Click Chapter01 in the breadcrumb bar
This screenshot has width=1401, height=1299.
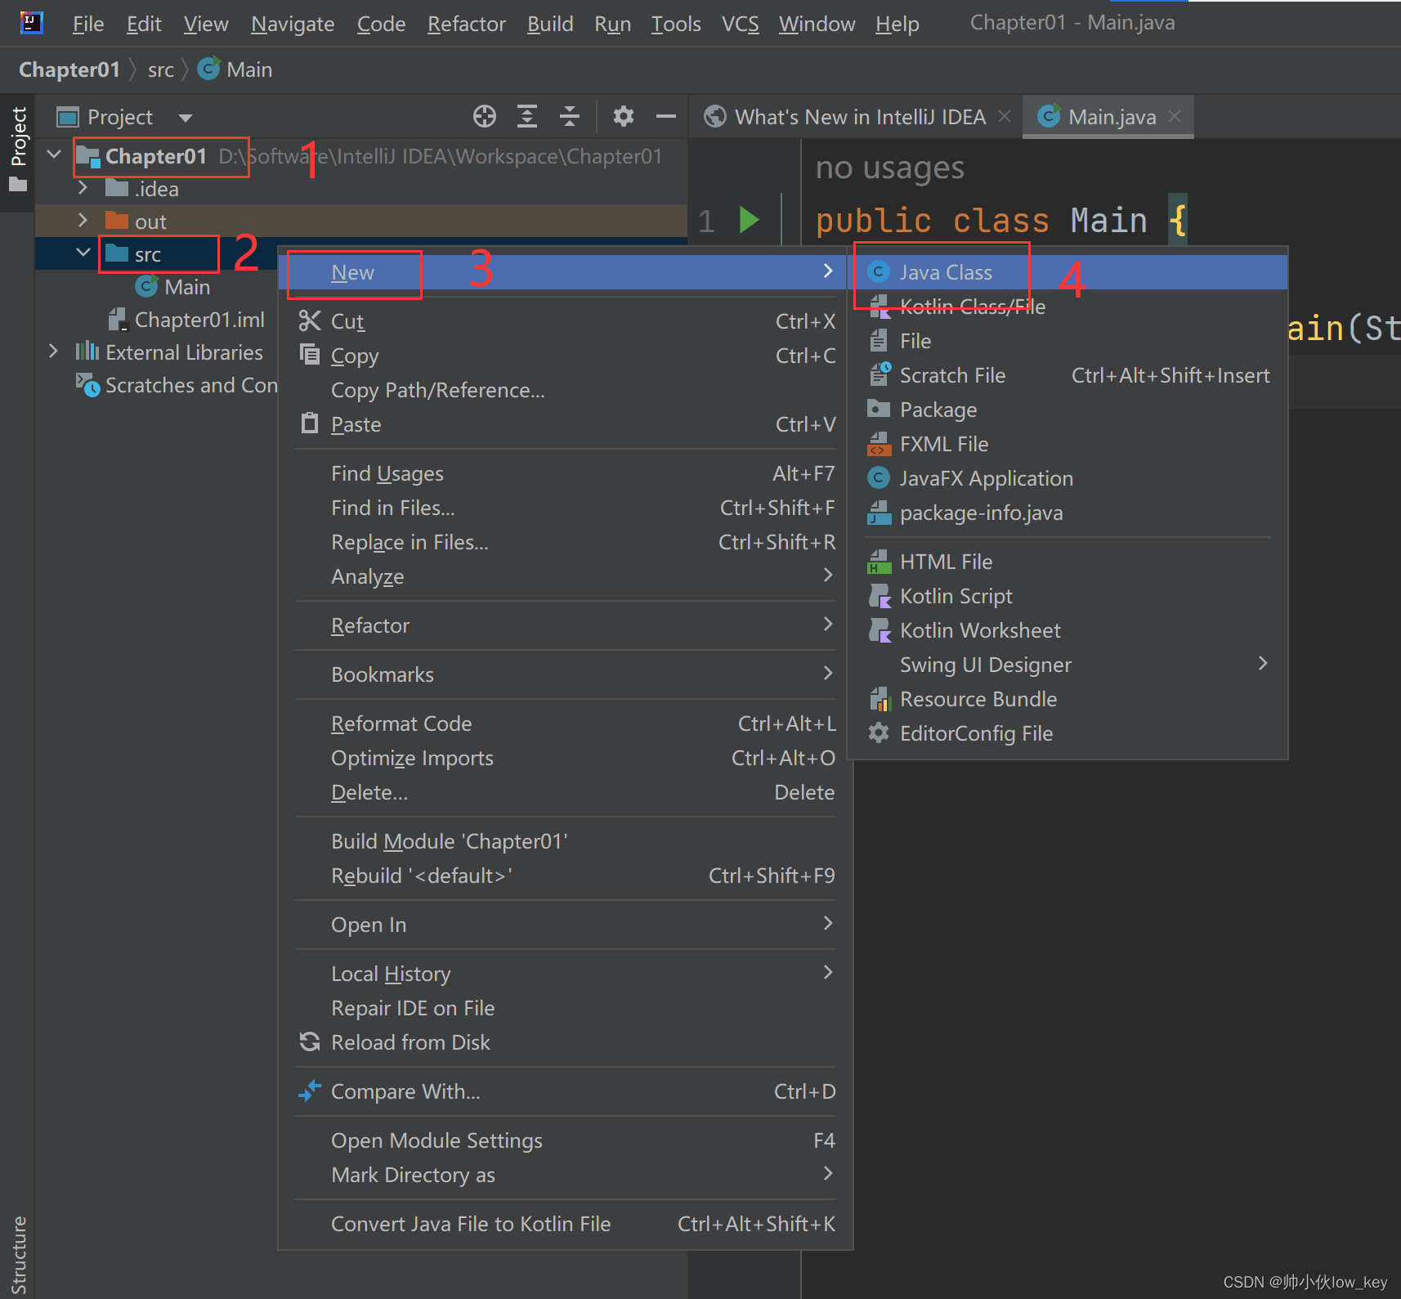pos(69,70)
